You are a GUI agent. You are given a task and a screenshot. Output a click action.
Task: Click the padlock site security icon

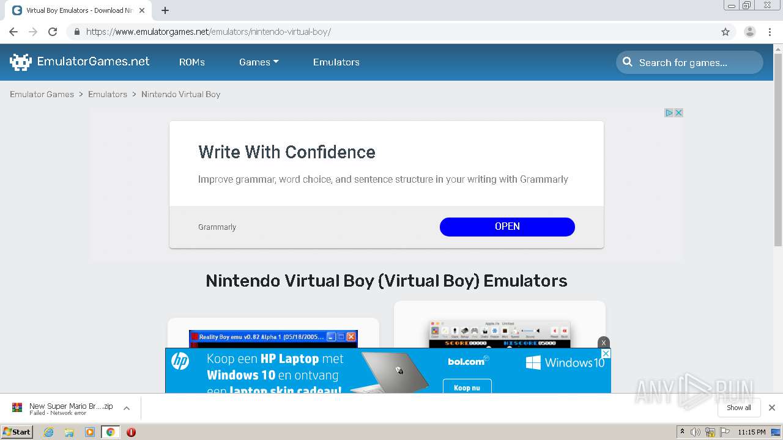coord(76,32)
